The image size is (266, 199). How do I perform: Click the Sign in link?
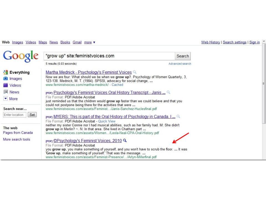(x=254, y=42)
